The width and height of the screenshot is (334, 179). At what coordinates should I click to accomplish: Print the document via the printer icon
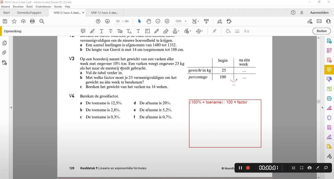32,21
